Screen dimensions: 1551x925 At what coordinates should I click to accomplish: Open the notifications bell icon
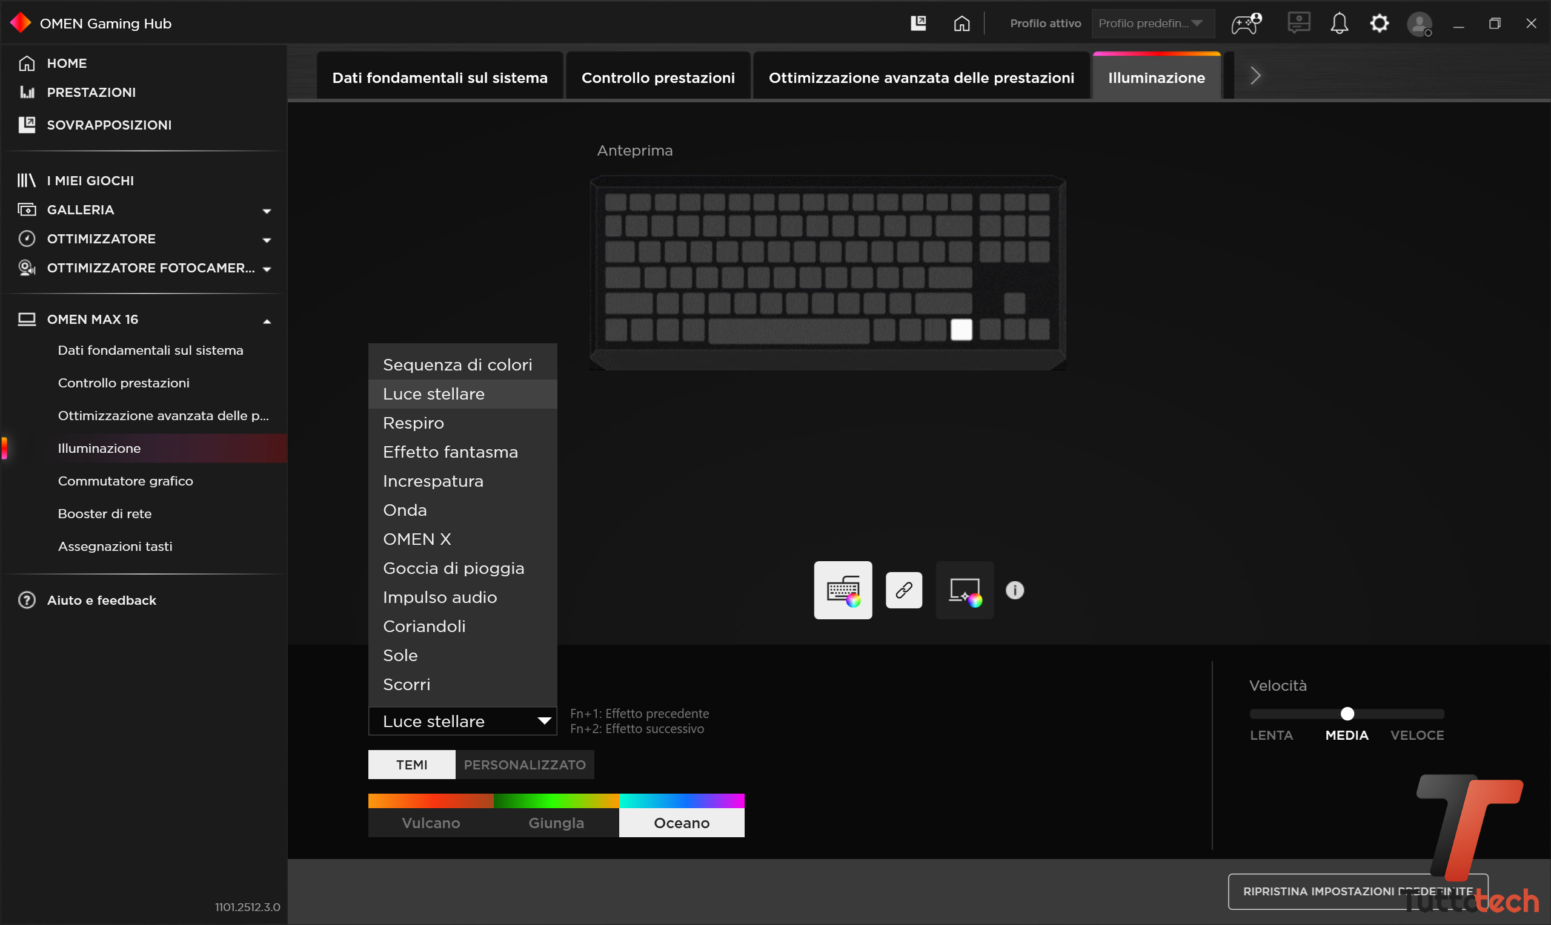(1339, 24)
